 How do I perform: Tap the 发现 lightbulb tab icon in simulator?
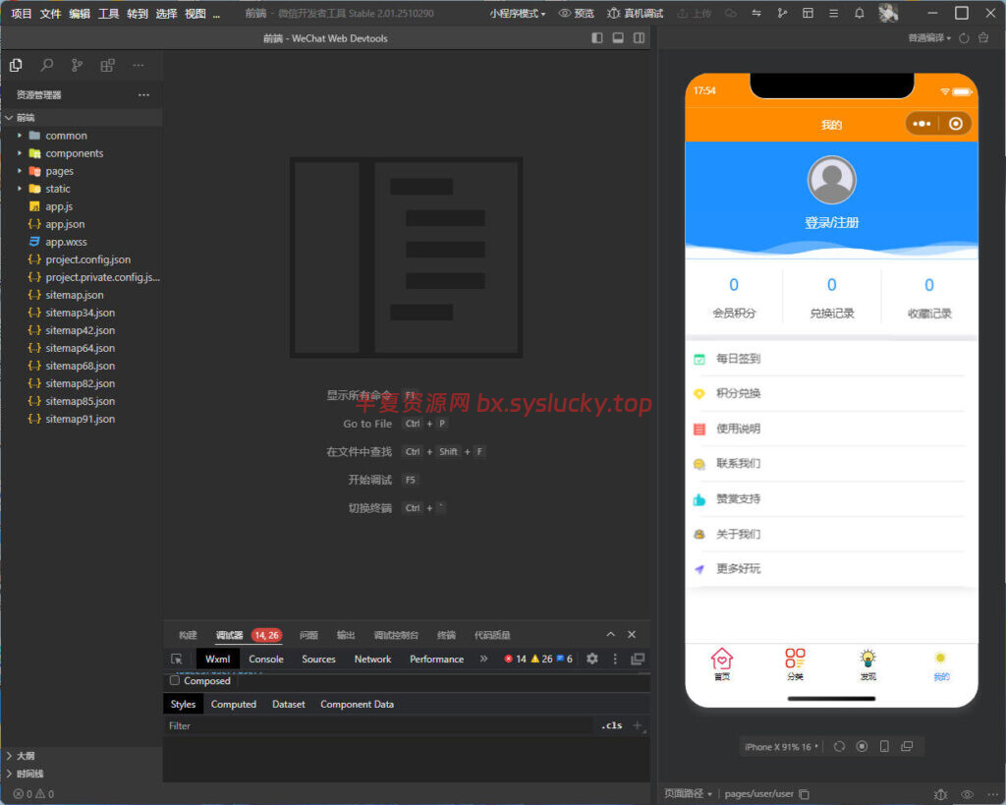pos(868,664)
